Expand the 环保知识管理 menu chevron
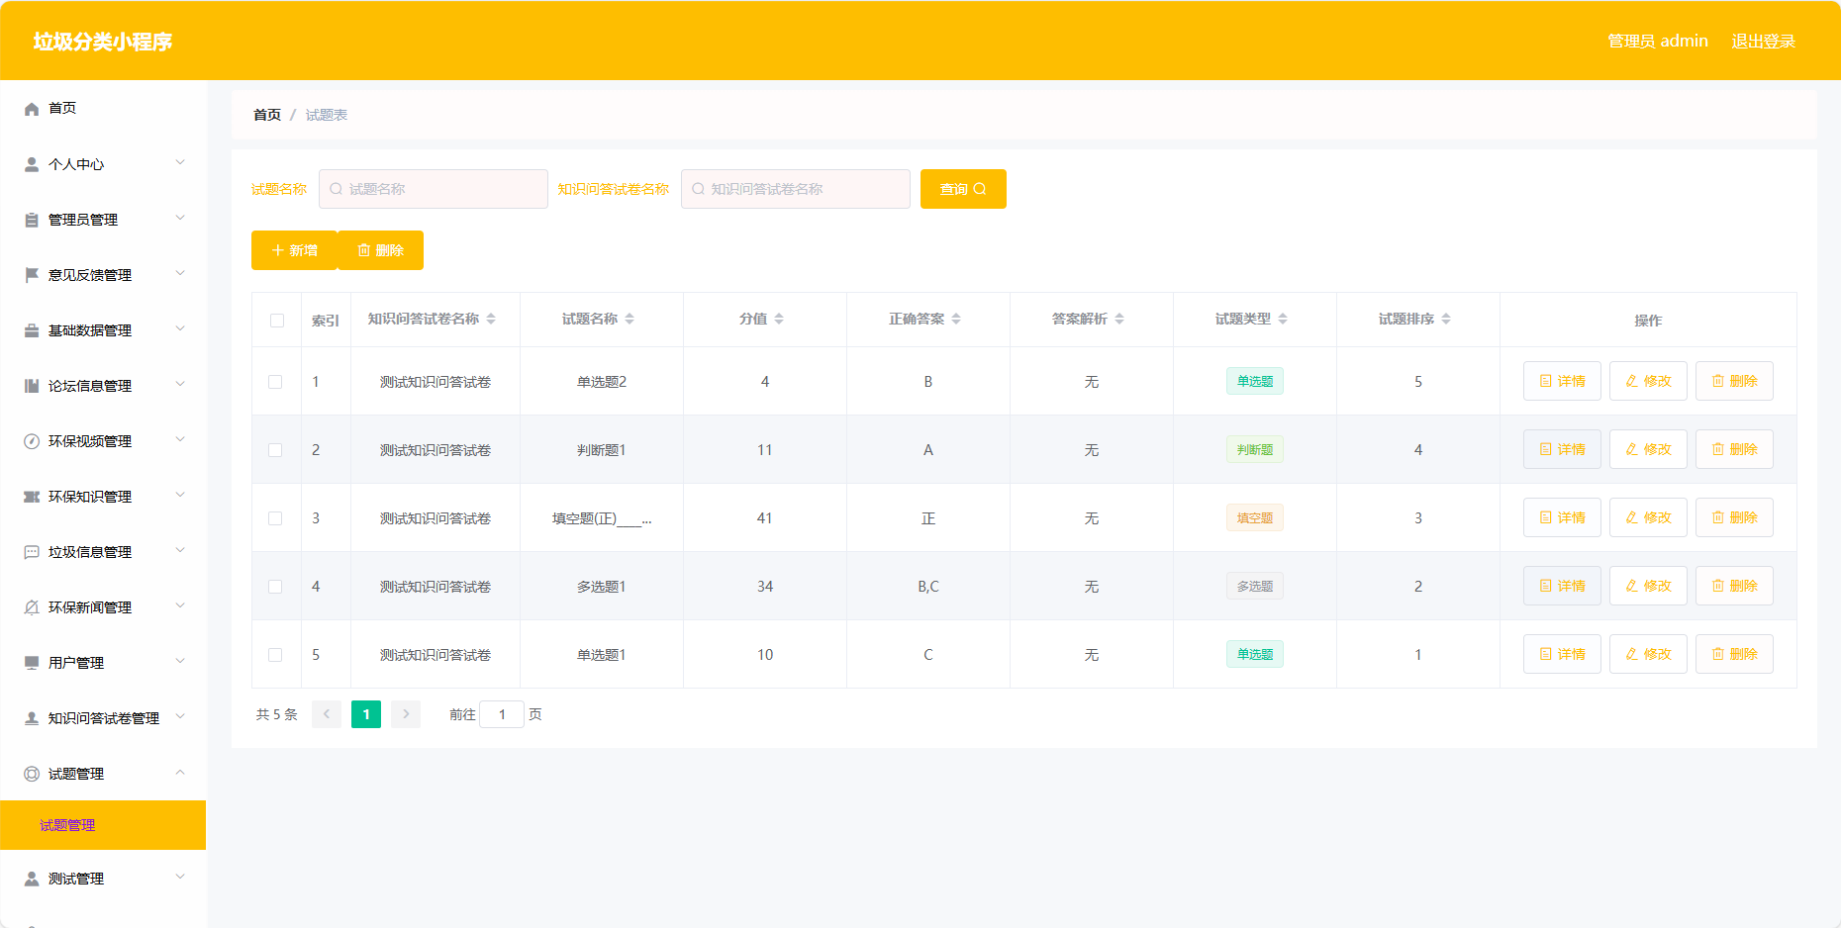This screenshot has height=928, width=1841. coord(180,496)
